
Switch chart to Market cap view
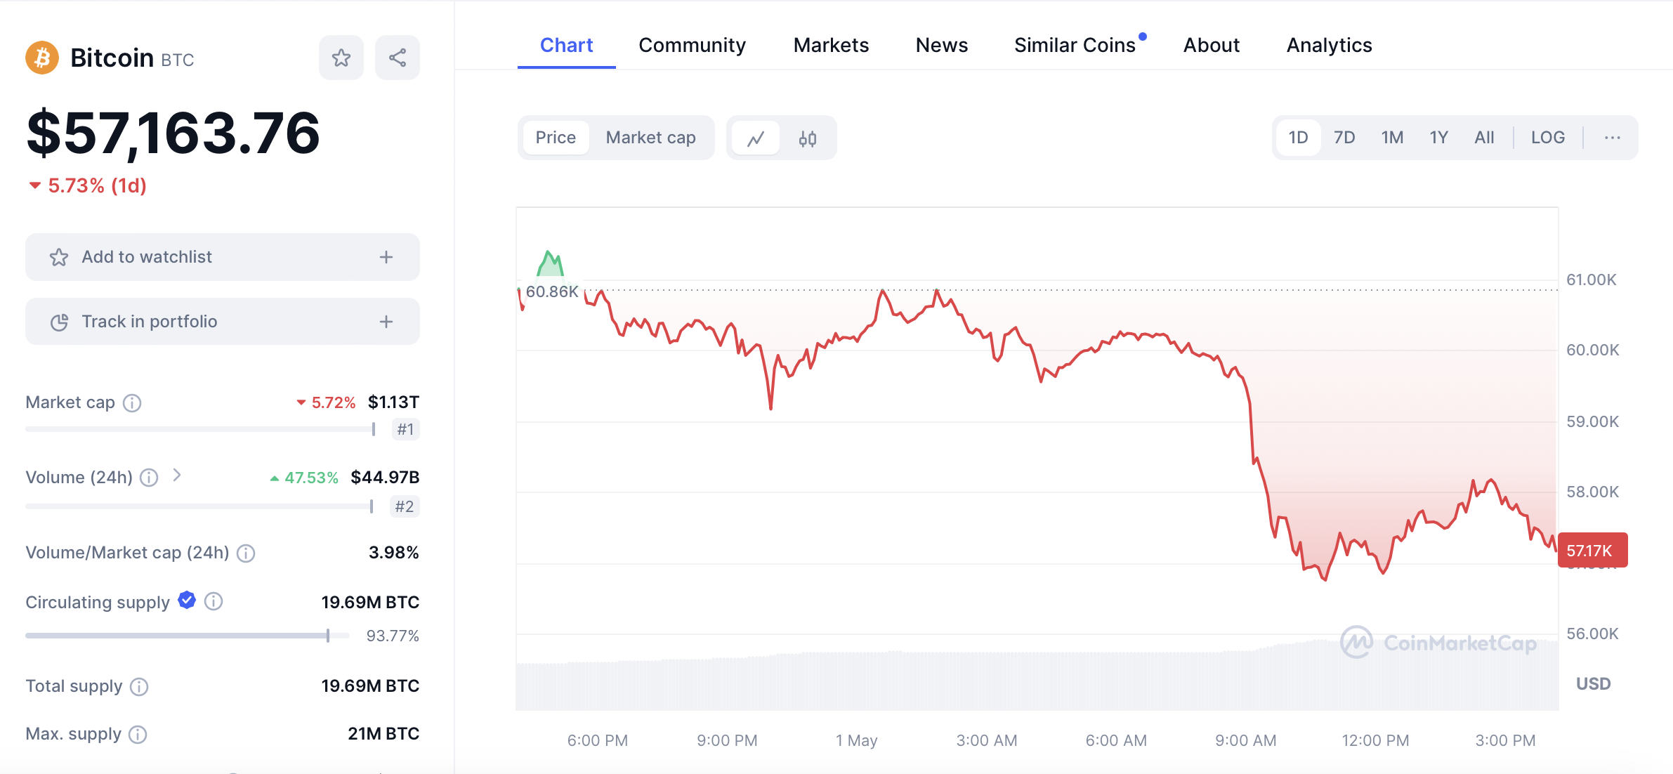click(x=650, y=138)
